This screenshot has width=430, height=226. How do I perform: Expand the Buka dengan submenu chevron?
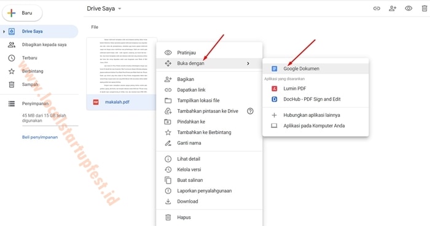[x=248, y=63]
